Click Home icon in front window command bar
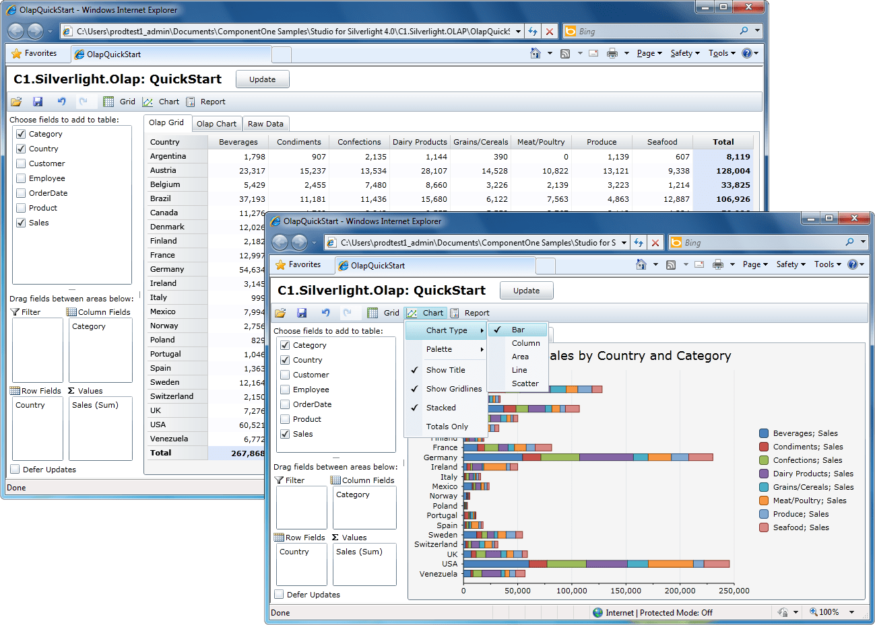This screenshot has width=875, height=625. pos(641,264)
